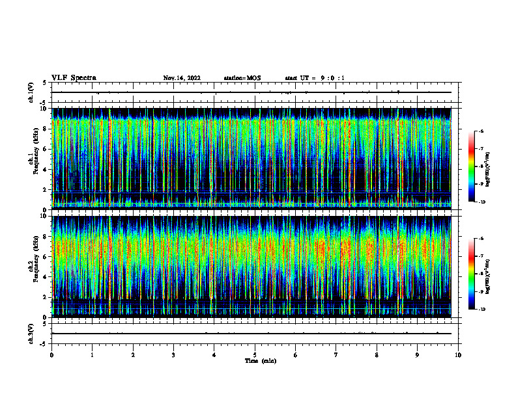This screenshot has height=398, width=516.
Task: Click the "-6" label on ch.1 color bar
Action: click(481, 131)
